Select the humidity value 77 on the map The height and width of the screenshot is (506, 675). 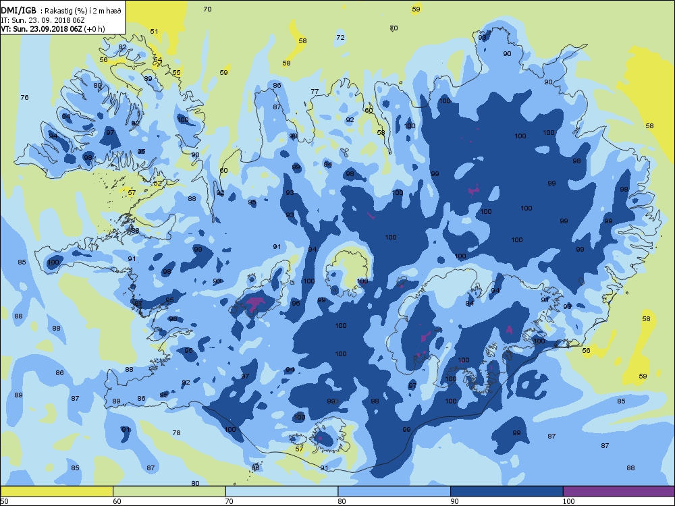(x=315, y=91)
